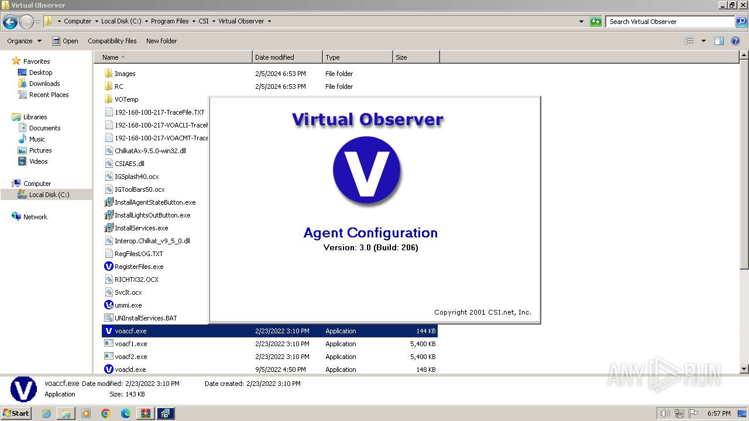
Task: Sort by the Size column header
Action: (x=416, y=57)
